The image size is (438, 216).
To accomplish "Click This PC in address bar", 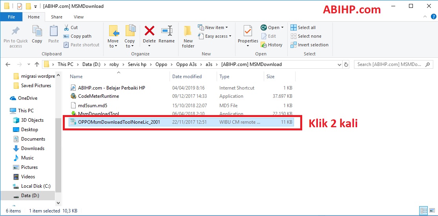I will (x=66, y=64).
